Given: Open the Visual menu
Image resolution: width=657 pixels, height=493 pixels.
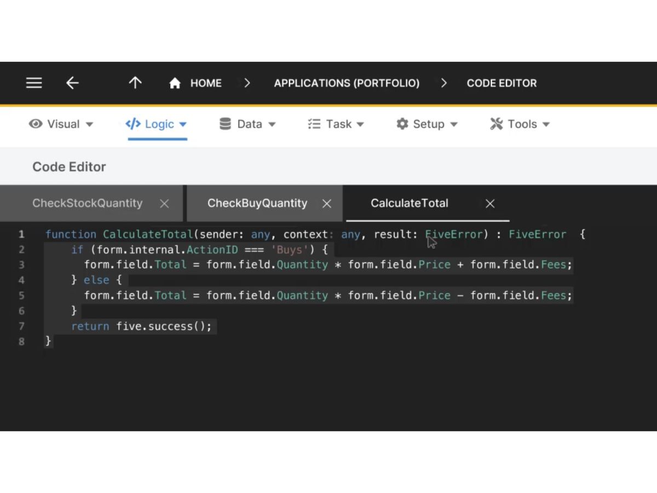Looking at the screenshot, I should coord(61,124).
